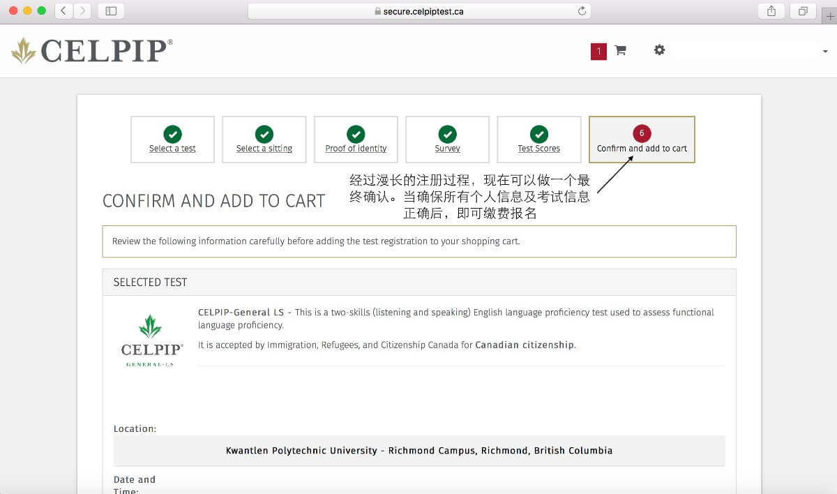
Task: Click the Location: label
Action: pyautogui.click(x=135, y=428)
